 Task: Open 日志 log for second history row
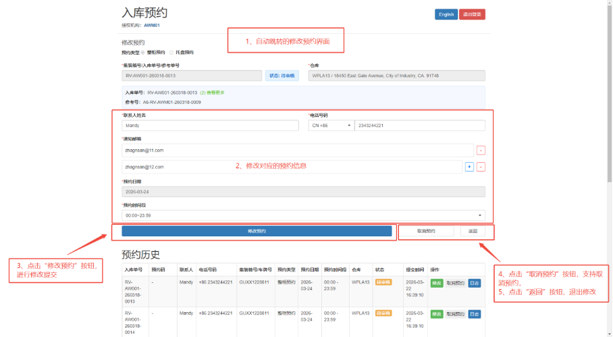(x=475, y=314)
